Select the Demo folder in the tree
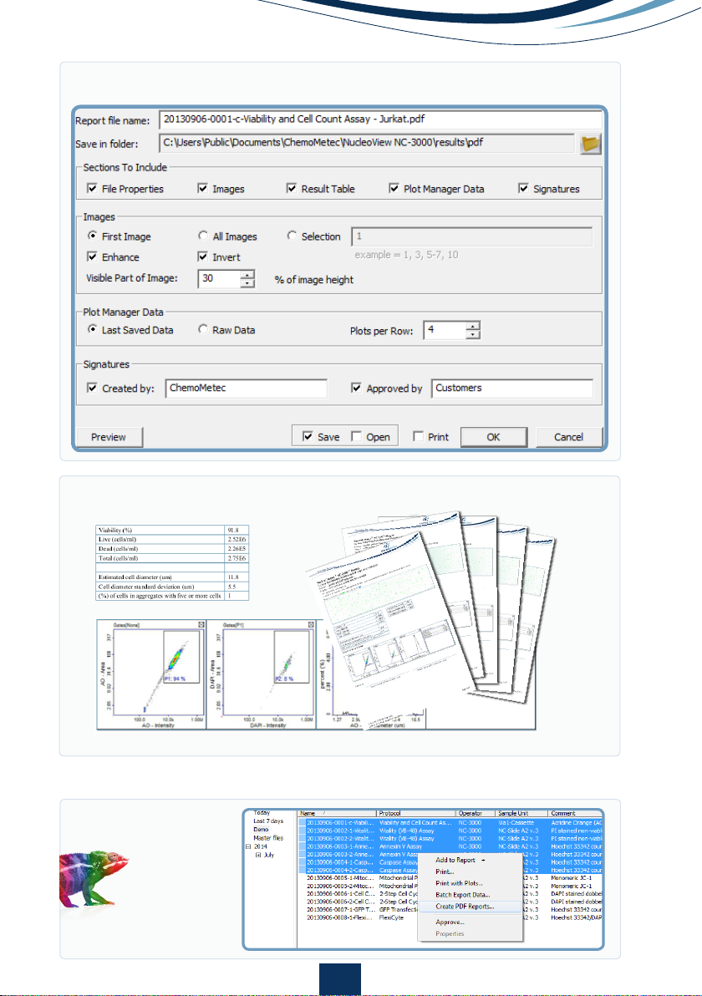Viewport: 702px width, 996px height. point(261,830)
